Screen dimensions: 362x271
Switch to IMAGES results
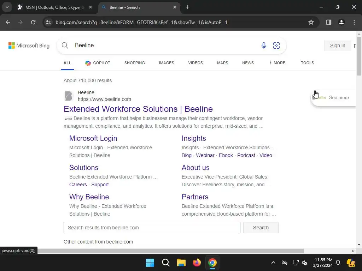point(167,63)
